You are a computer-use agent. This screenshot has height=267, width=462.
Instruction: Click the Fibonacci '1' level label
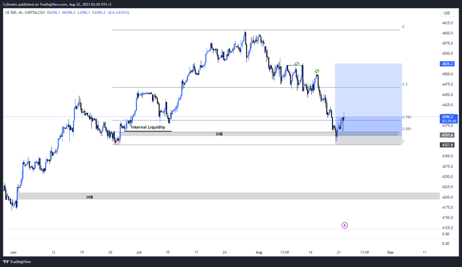[403, 142]
